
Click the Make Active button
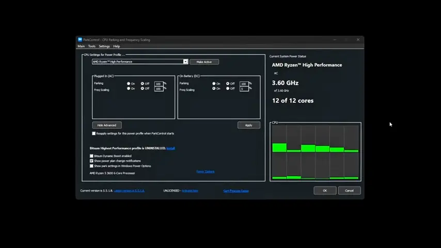[x=204, y=62]
